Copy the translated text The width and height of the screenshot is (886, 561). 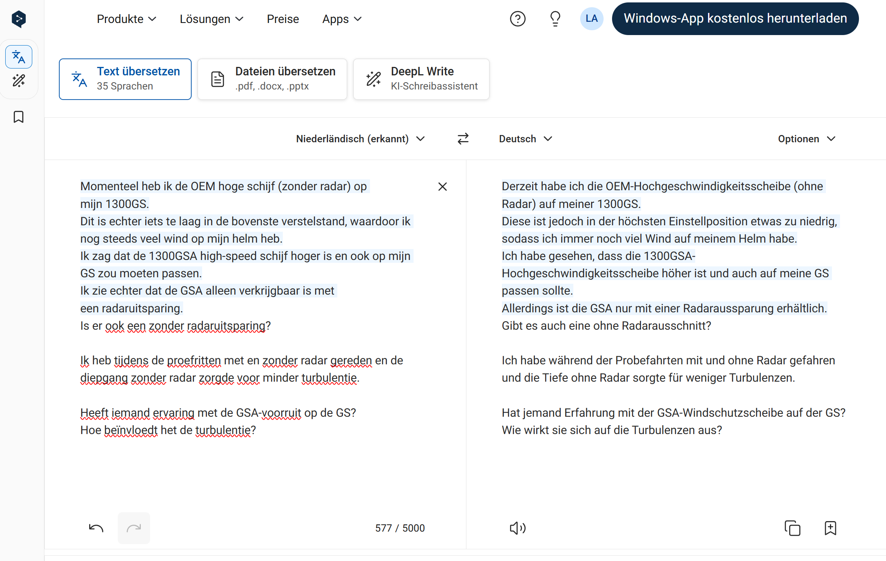point(792,528)
